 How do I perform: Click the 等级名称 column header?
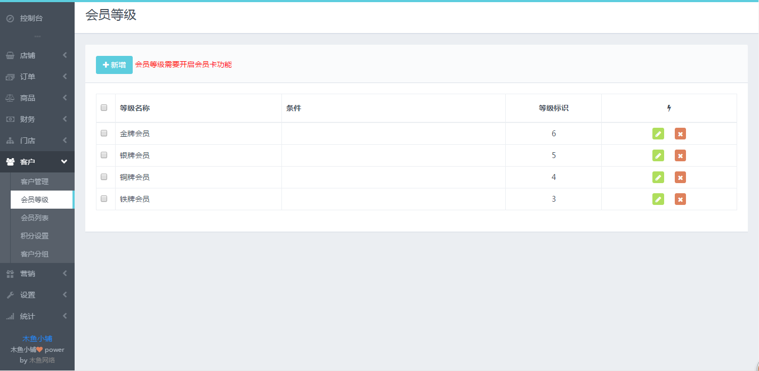pos(135,108)
